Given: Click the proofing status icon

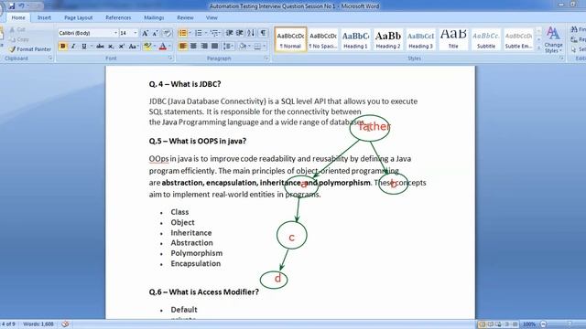Looking at the screenshot, I should (65, 324).
